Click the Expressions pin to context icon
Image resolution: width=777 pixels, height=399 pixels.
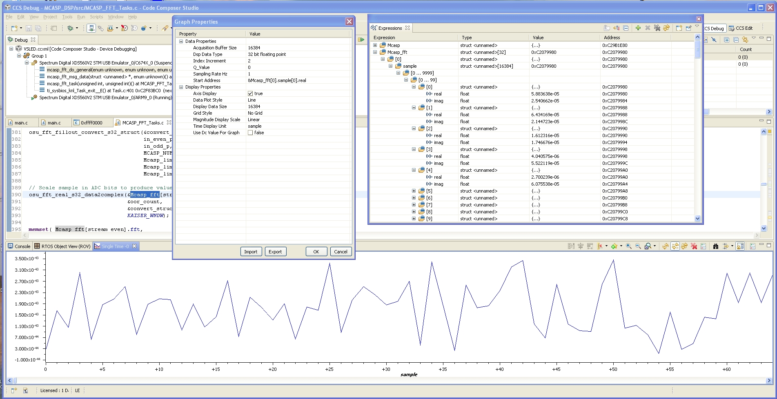point(688,28)
